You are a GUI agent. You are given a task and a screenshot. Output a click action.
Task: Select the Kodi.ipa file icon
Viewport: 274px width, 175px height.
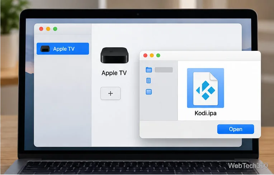tap(205, 88)
